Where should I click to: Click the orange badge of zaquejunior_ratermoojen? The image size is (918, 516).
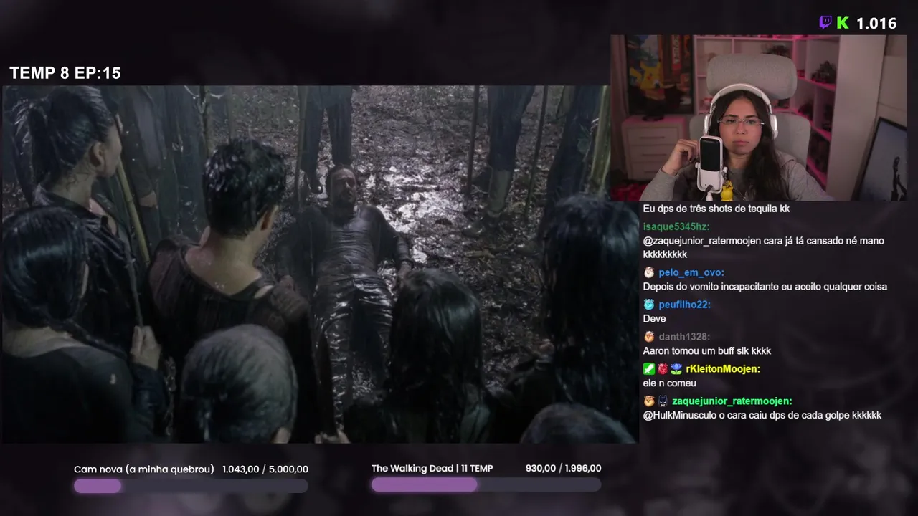tap(649, 401)
